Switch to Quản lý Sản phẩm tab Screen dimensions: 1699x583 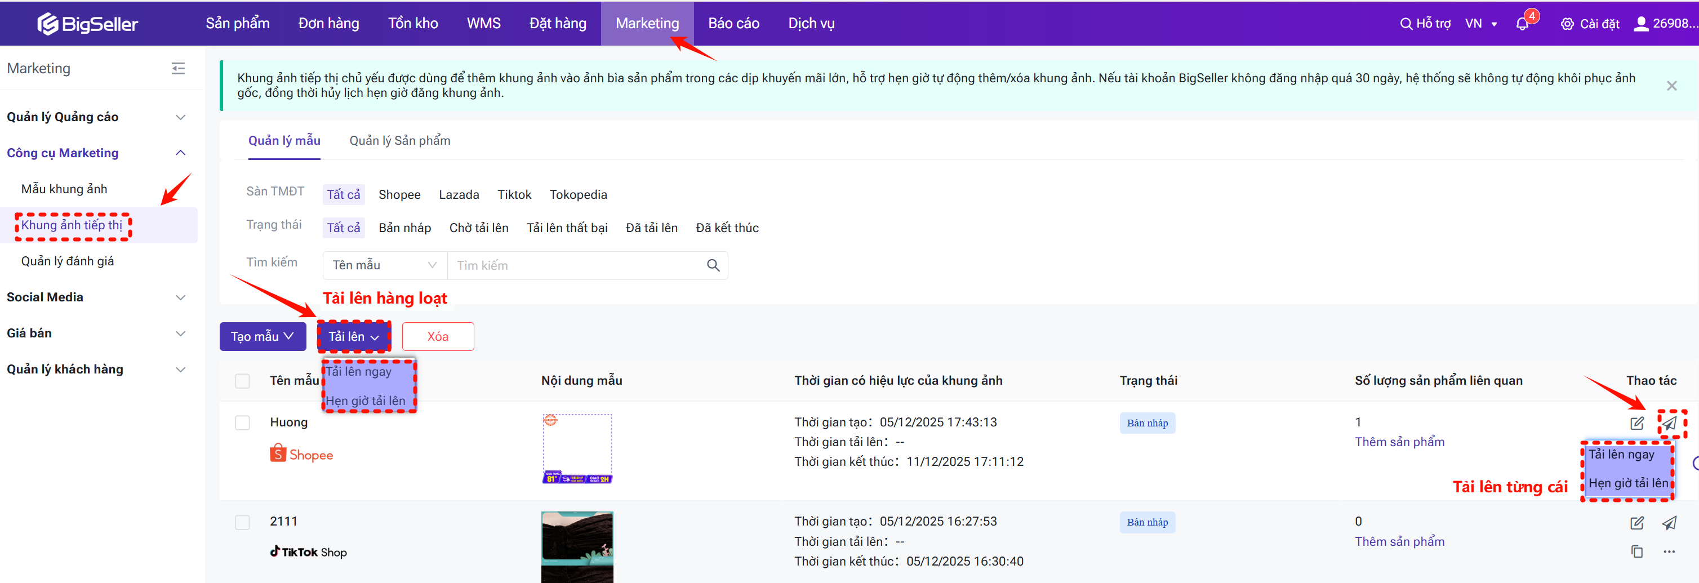click(x=400, y=140)
